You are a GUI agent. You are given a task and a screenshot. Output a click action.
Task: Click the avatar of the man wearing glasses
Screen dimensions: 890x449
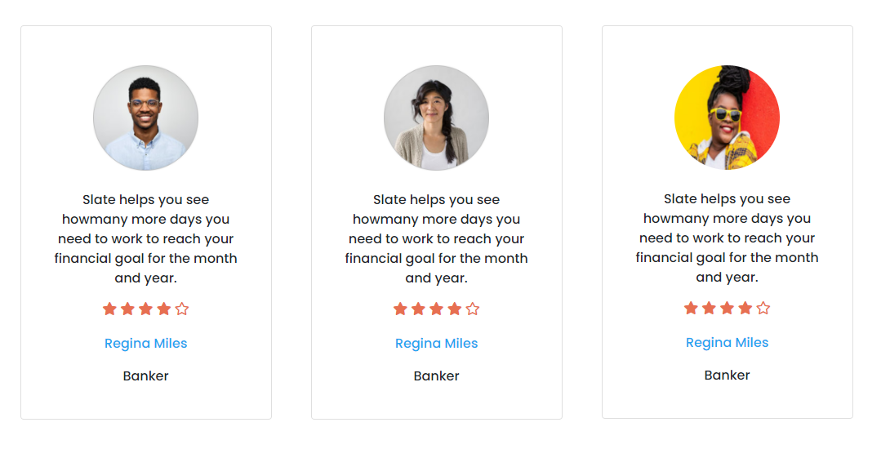[x=145, y=118]
